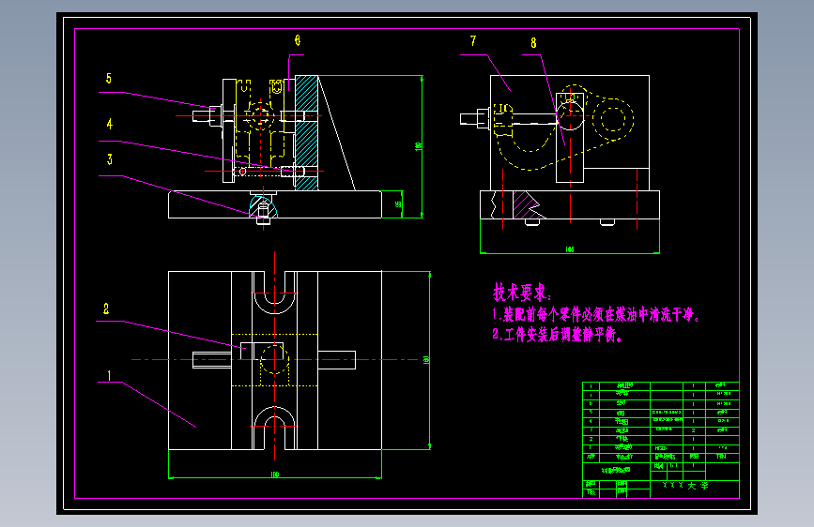
Task: Click the width dimension below the plan view
Action: (x=275, y=474)
